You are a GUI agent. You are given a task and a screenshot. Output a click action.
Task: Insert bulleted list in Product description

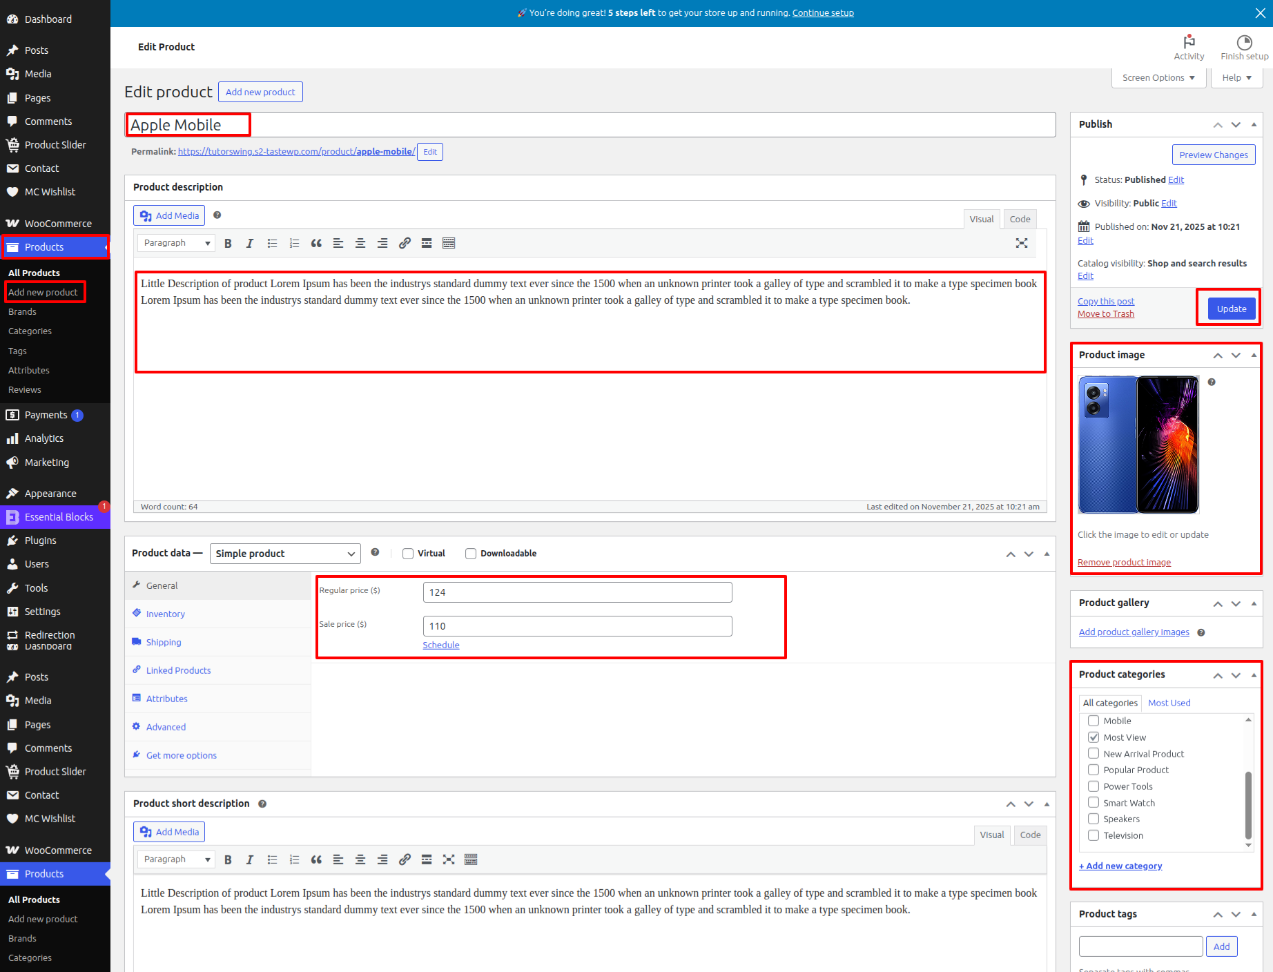(272, 243)
